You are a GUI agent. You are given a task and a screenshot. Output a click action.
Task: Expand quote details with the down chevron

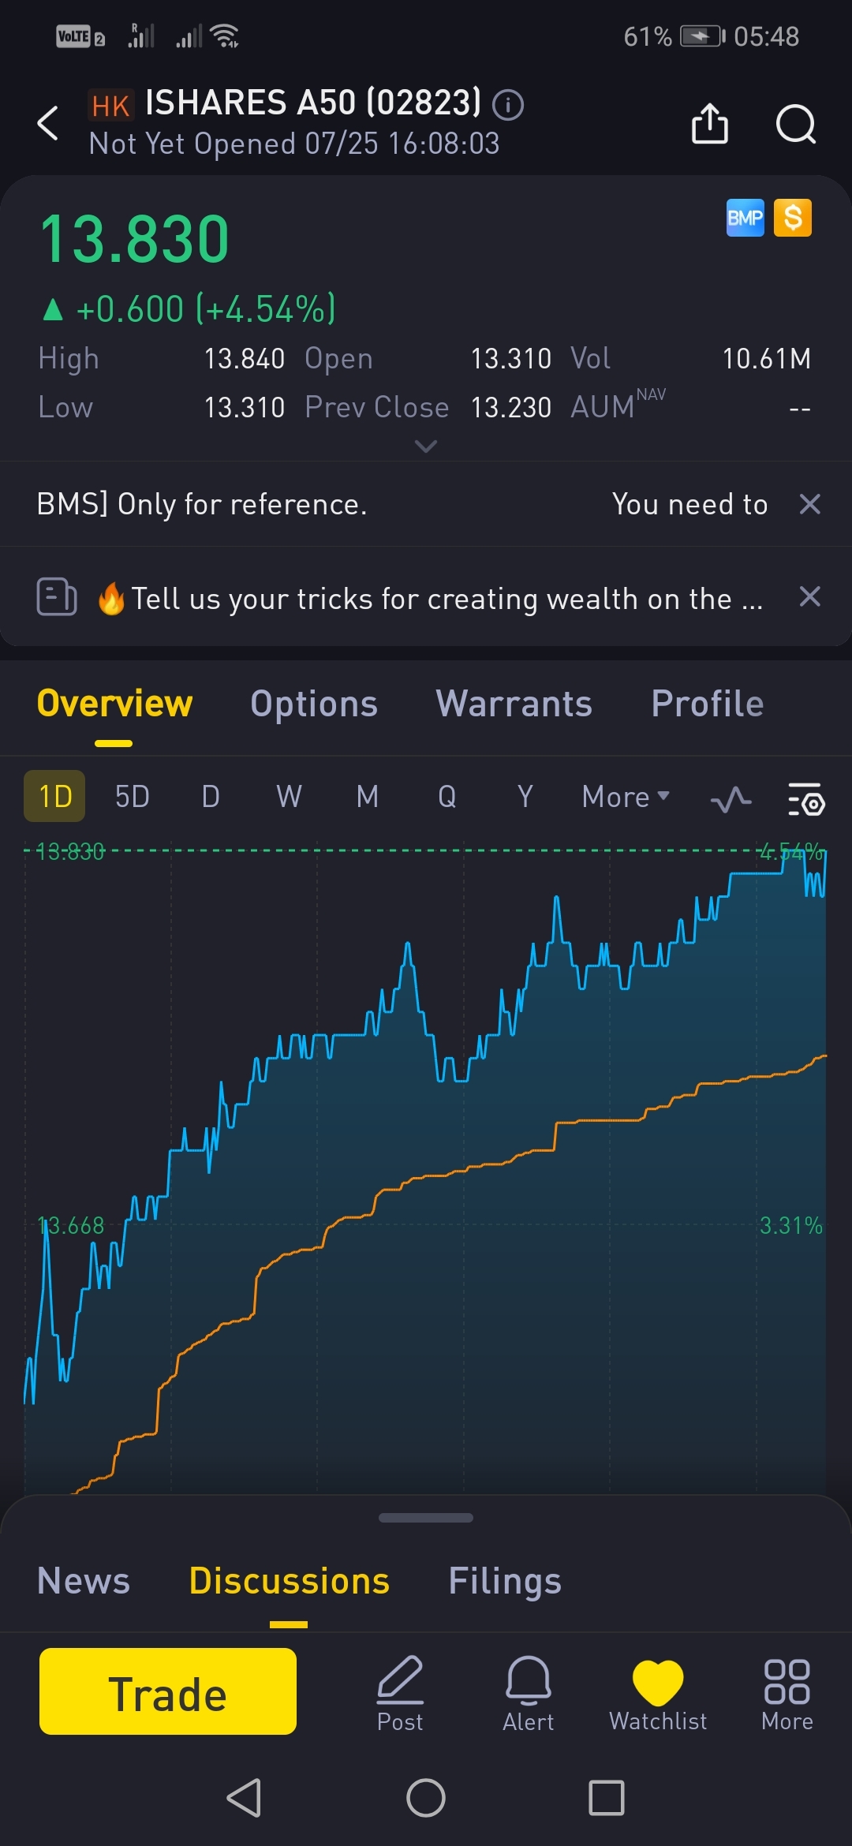click(x=426, y=447)
